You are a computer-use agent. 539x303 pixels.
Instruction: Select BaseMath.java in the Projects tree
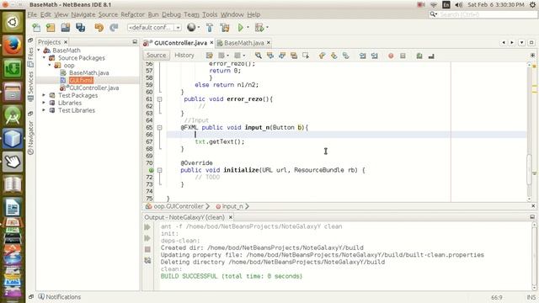pyautogui.click(x=89, y=73)
